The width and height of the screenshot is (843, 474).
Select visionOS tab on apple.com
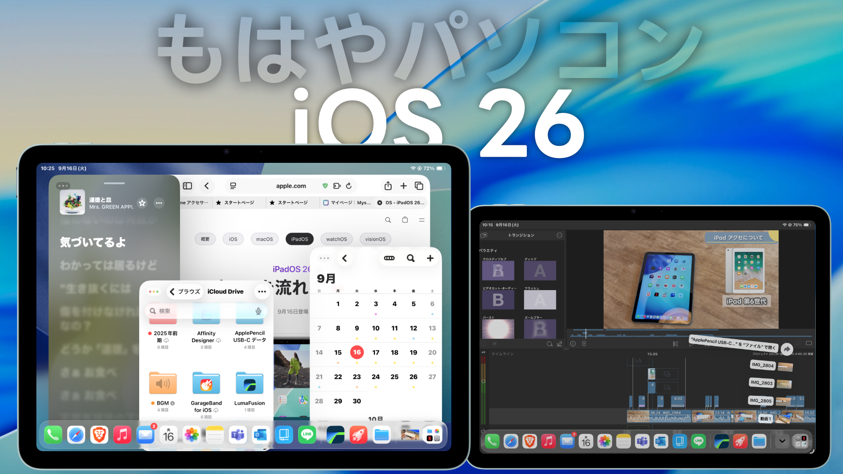pos(375,239)
